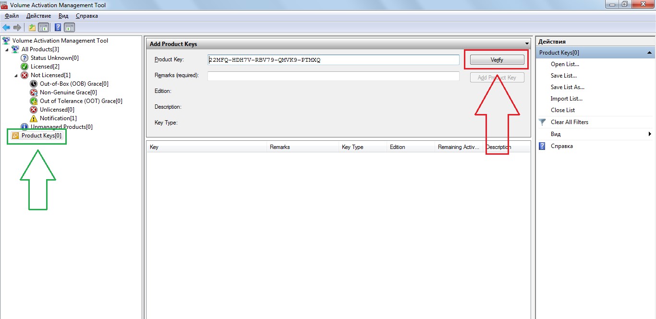Click the app icon in title bar
The image size is (656, 319).
(x=4, y=5)
